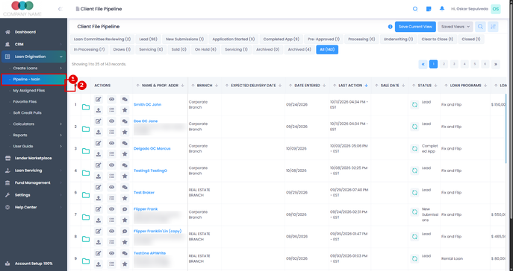Expand the Create Loans submenu
The width and height of the screenshot is (513, 271).
coord(34,68)
